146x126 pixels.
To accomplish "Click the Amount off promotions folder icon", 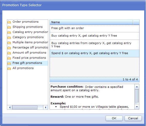I will [9, 53].
